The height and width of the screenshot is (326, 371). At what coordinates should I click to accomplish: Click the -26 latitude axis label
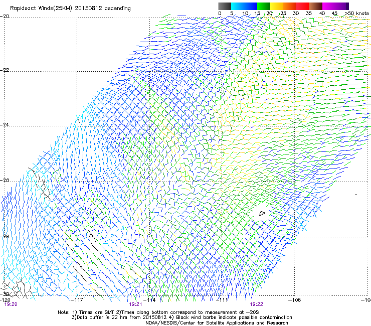[x=5, y=181]
